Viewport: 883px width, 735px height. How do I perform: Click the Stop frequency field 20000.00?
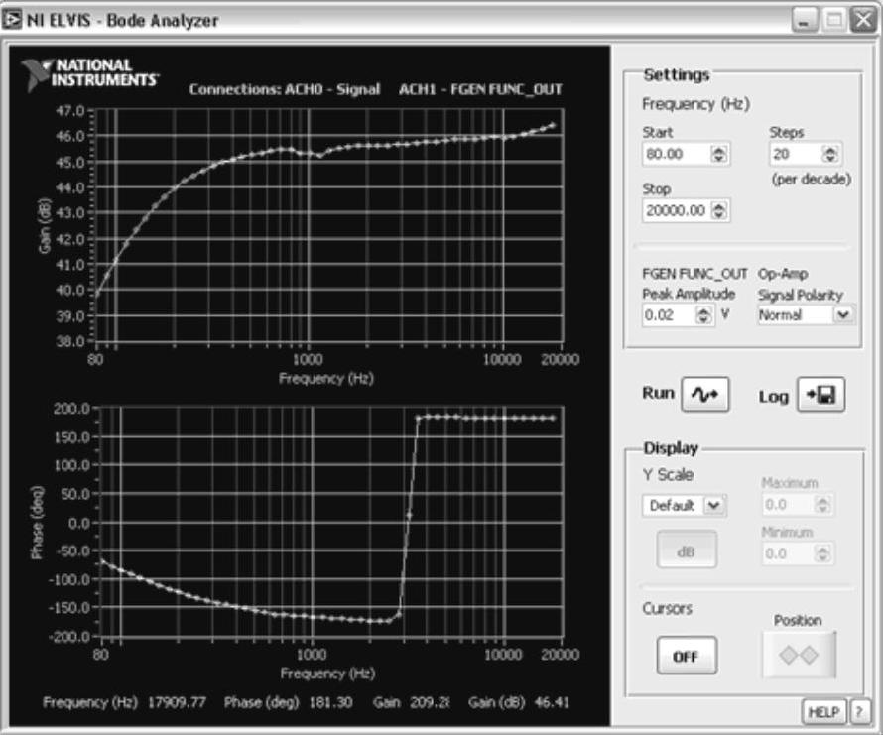pos(677,210)
